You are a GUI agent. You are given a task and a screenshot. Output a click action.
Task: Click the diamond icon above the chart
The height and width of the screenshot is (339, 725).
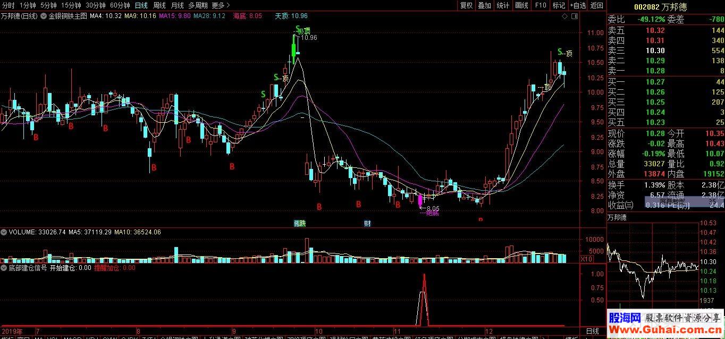pyautogui.click(x=564, y=16)
